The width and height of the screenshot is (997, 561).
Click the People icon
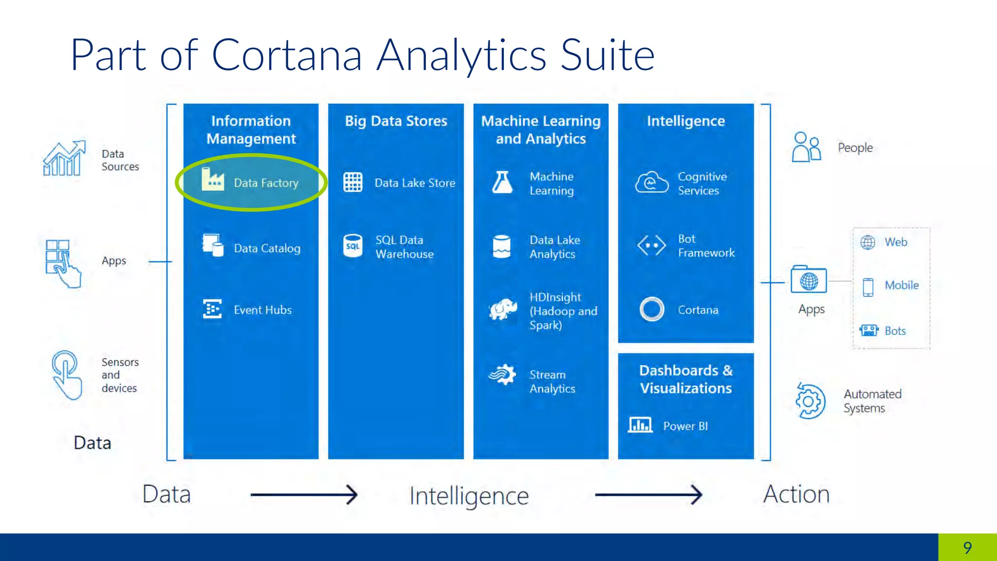click(806, 147)
